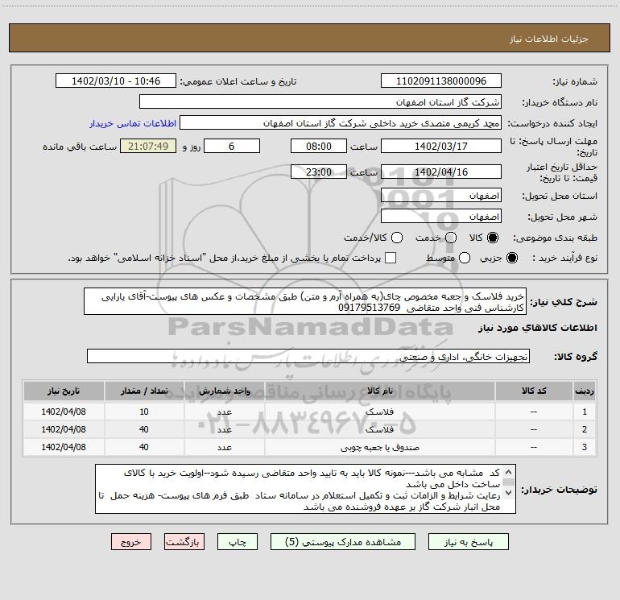Click quantity 10 in row 1
Screen dimensions: 620x600
pos(144,412)
